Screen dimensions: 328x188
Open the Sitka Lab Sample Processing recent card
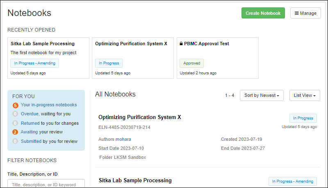click(43, 44)
